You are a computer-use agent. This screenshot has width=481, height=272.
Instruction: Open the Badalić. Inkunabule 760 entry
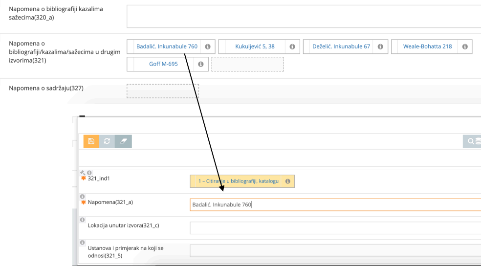coord(167,46)
